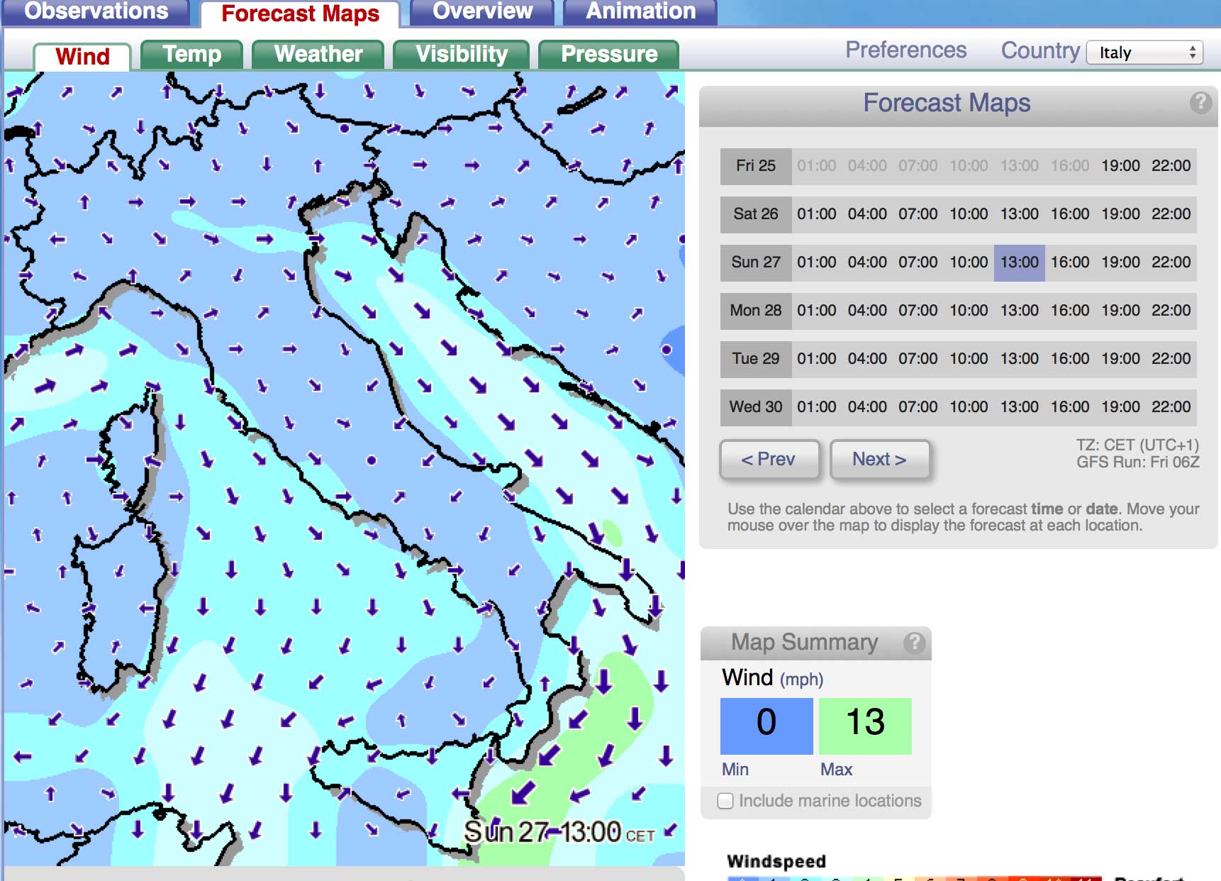Screen dimensions: 1221x881
Task: Click the Wed 30 date label
Action: [756, 407]
